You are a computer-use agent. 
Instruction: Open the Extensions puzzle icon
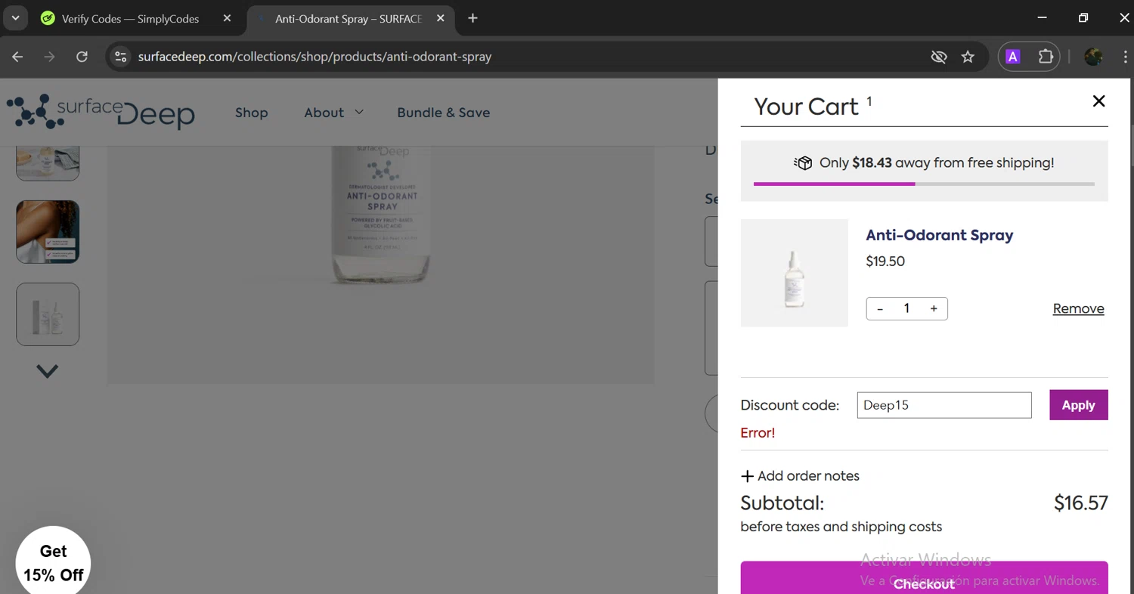coord(1046,57)
